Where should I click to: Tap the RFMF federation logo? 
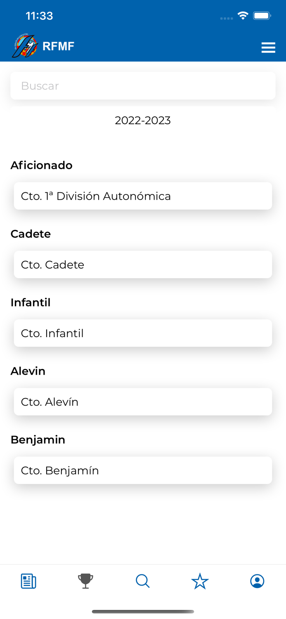pos(24,46)
